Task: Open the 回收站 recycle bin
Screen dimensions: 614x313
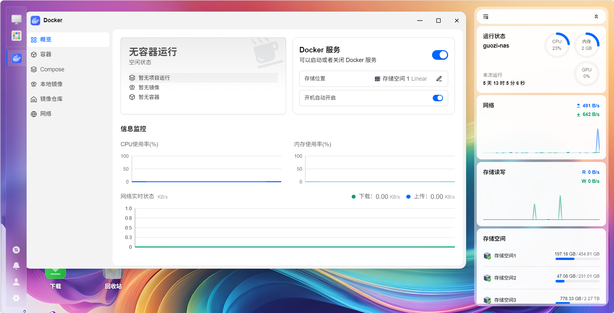Action: 113,278
